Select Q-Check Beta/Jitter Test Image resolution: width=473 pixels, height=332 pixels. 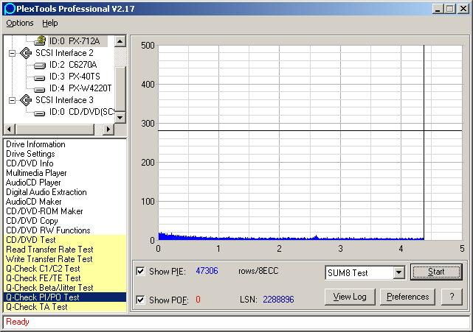pos(65,288)
